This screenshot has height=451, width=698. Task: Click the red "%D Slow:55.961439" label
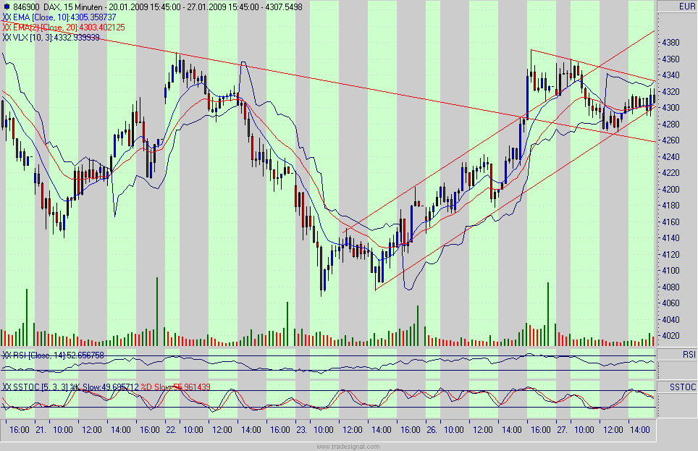(x=175, y=387)
